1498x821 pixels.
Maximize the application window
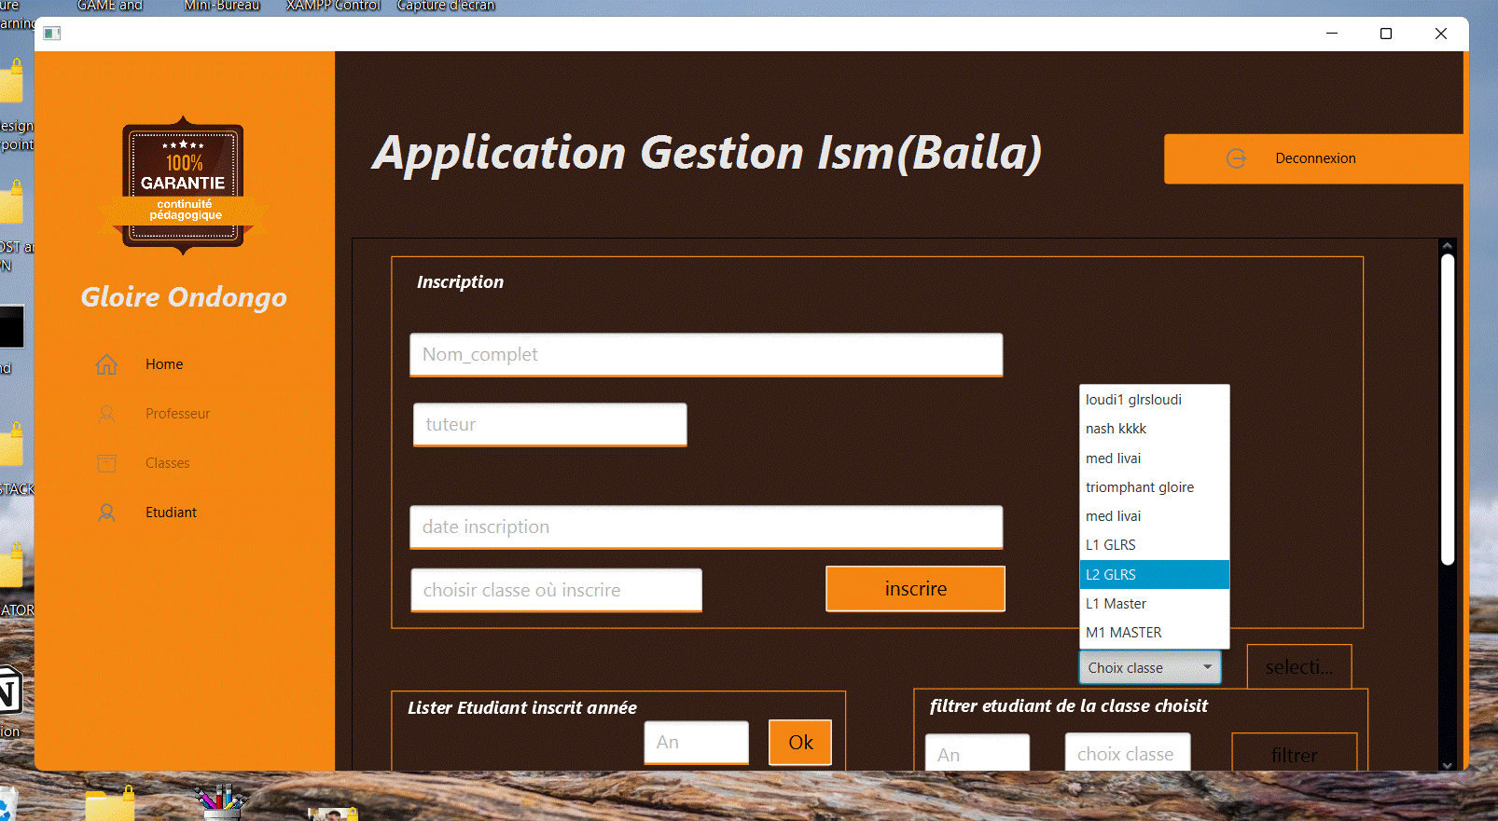coord(1386,34)
